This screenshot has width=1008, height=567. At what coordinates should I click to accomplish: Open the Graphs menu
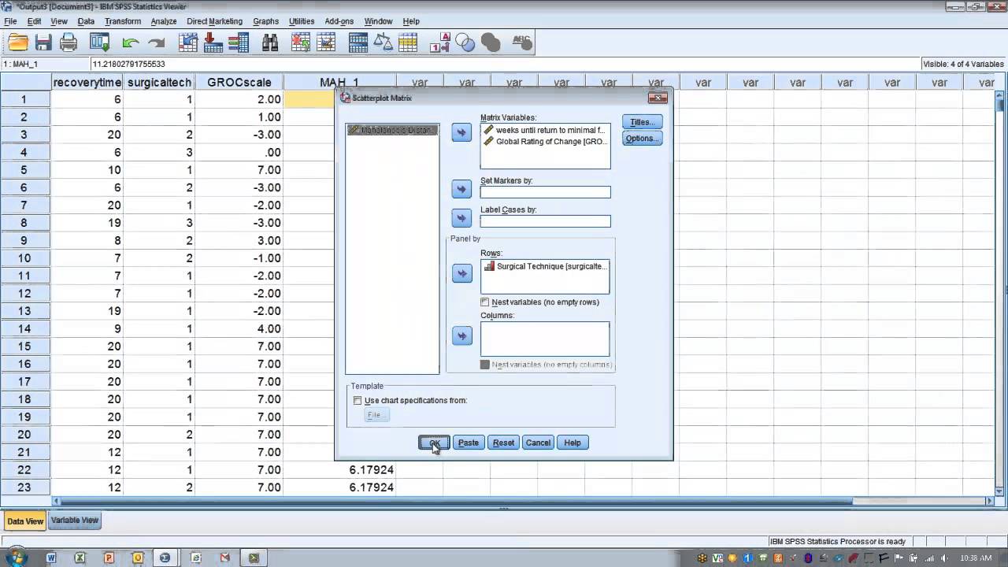tap(265, 21)
